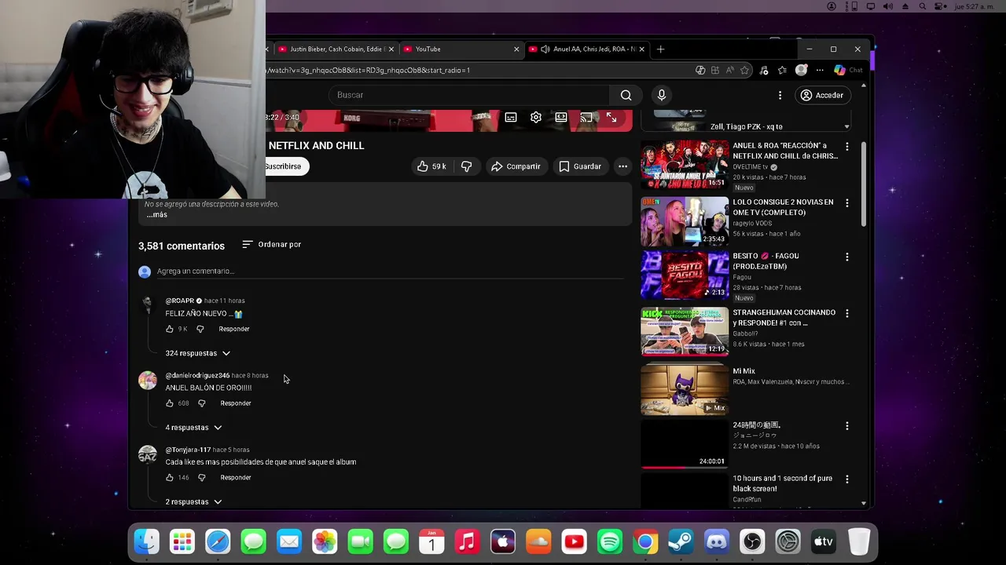Open options for STRANGEHUMAN COCINANDO video
This screenshot has height=565, width=1006.
pos(846,313)
